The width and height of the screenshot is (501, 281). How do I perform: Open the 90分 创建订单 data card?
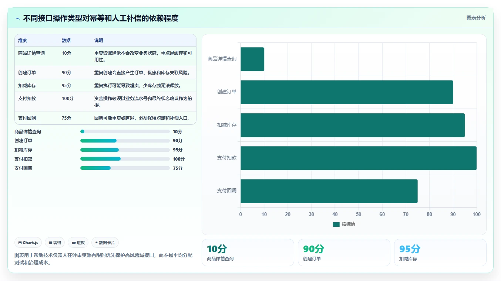(344, 253)
